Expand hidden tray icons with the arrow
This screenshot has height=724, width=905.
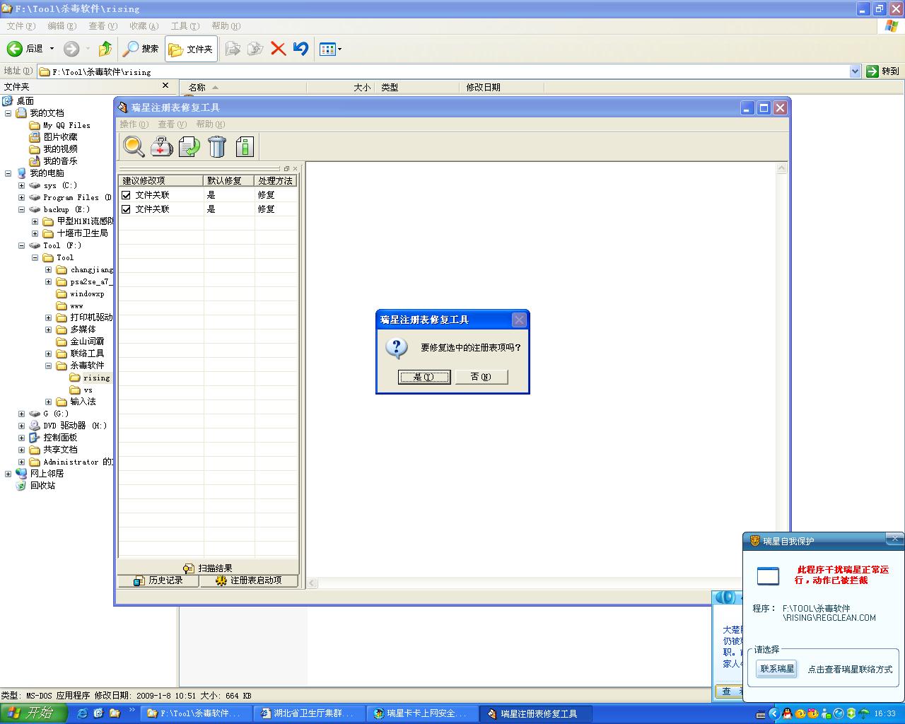pyautogui.click(x=773, y=713)
